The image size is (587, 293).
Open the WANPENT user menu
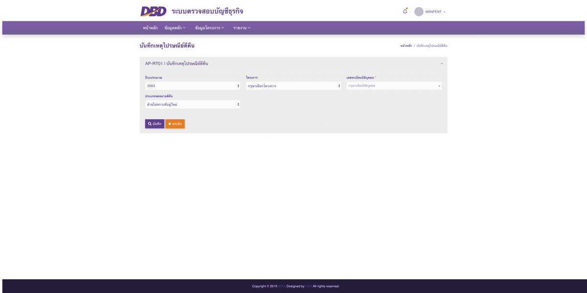point(435,12)
